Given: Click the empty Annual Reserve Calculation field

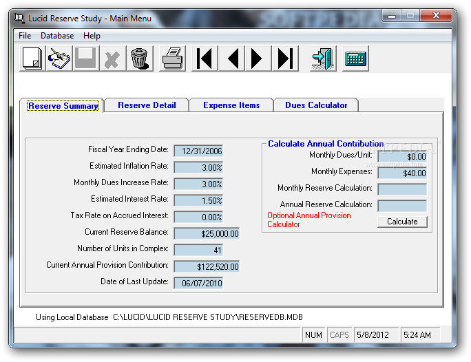Looking at the screenshot, I should pos(402,206).
